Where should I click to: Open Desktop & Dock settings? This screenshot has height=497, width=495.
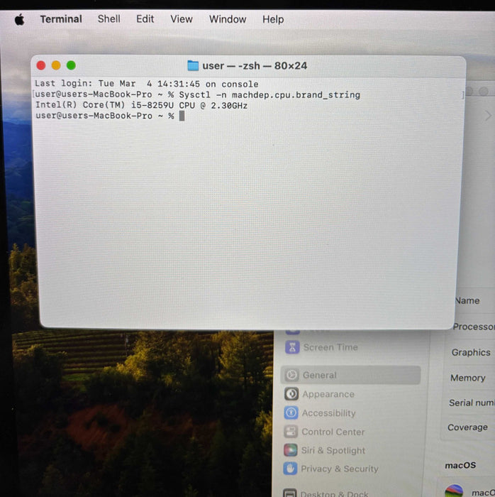tap(334, 493)
